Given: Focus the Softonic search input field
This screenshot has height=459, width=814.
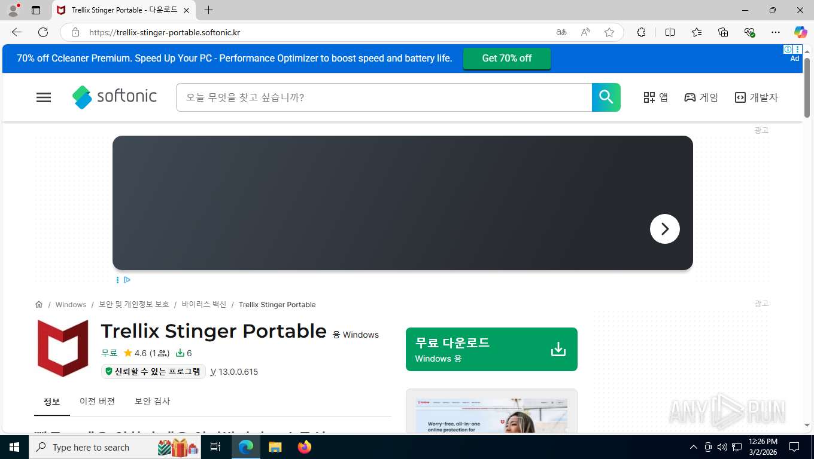Looking at the screenshot, I should 384,97.
